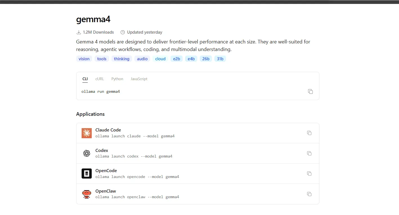Viewport: 399px width, 215px height.
Task: Click the OpenCode black square icon
Action: (87, 174)
